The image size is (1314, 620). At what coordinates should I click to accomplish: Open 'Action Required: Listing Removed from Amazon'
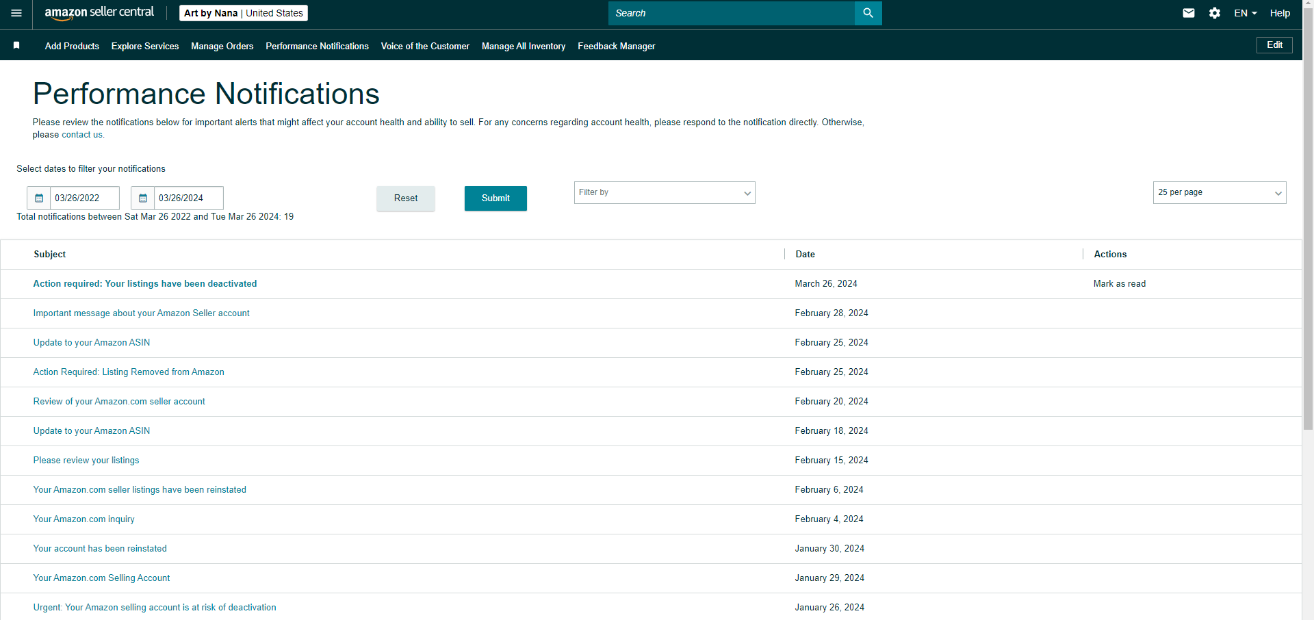(x=129, y=372)
